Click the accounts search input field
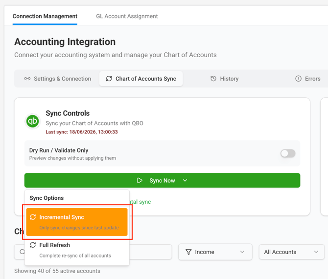328x279 pixels. [93, 252]
